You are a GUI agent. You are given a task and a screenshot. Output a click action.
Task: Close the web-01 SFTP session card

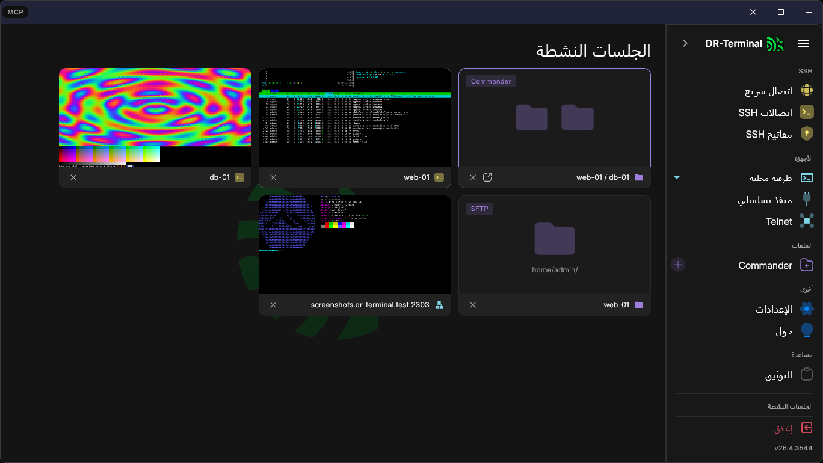[x=473, y=305]
